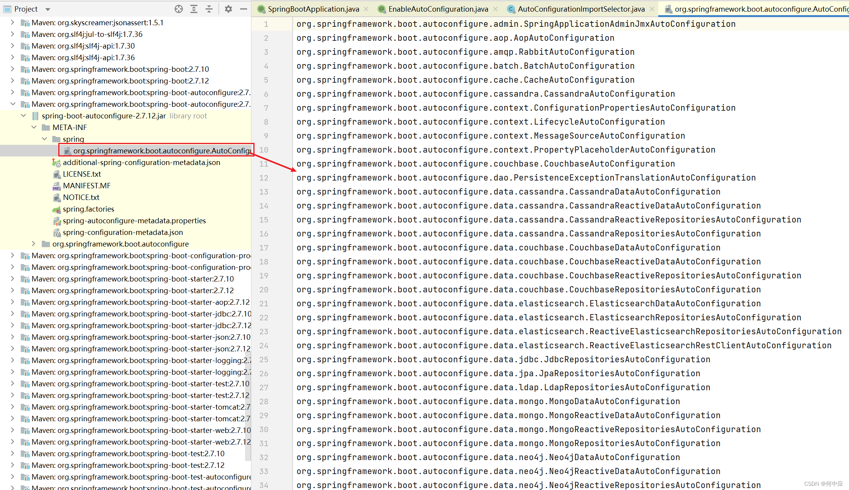Viewport: 849px width, 490px height.
Task: Expand Maven spring-boot-test:2.7.12 node
Action: (12, 465)
